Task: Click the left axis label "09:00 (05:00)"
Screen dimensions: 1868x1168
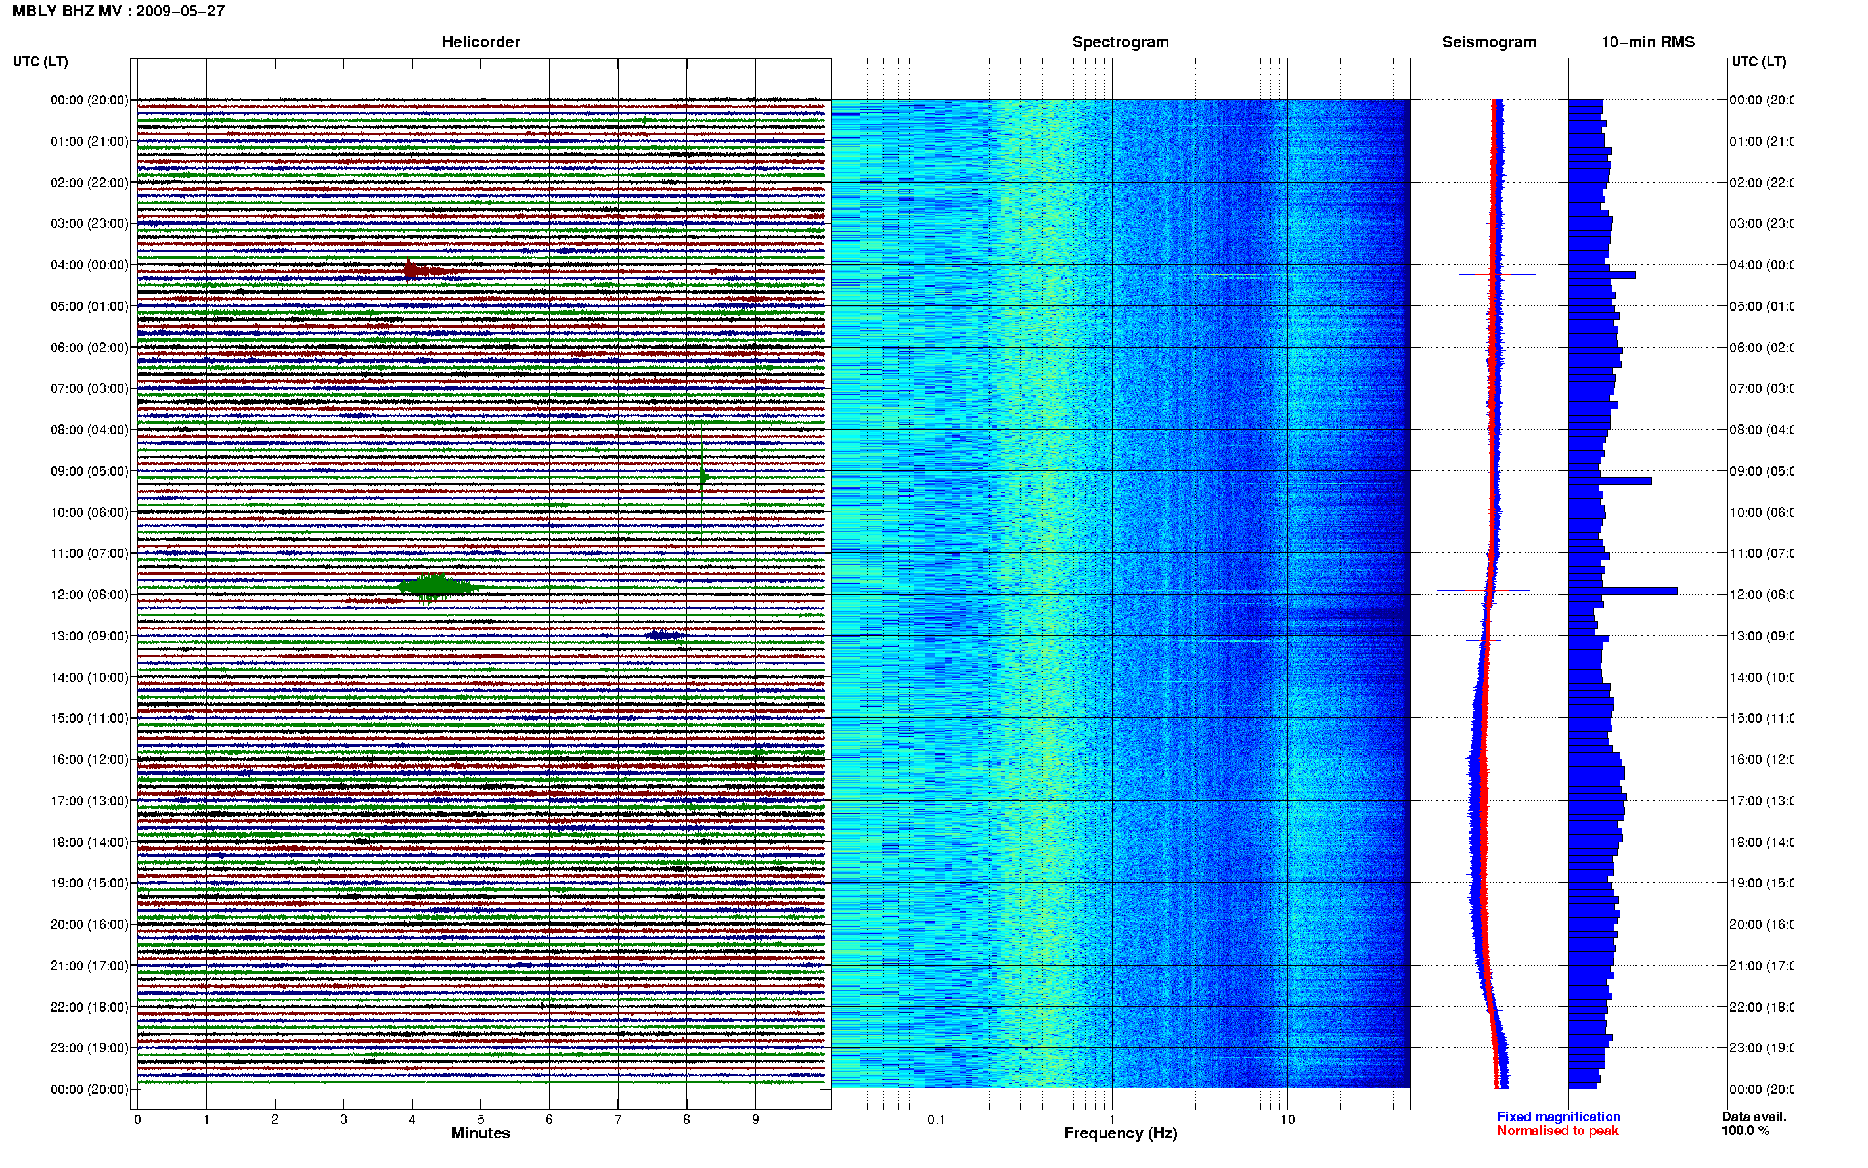Action: [x=89, y=470]
